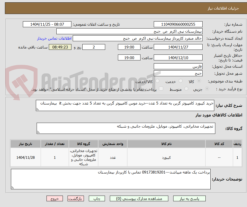Grab the description textarea resize handle
247x207 pixels.
tap(37, 109)
